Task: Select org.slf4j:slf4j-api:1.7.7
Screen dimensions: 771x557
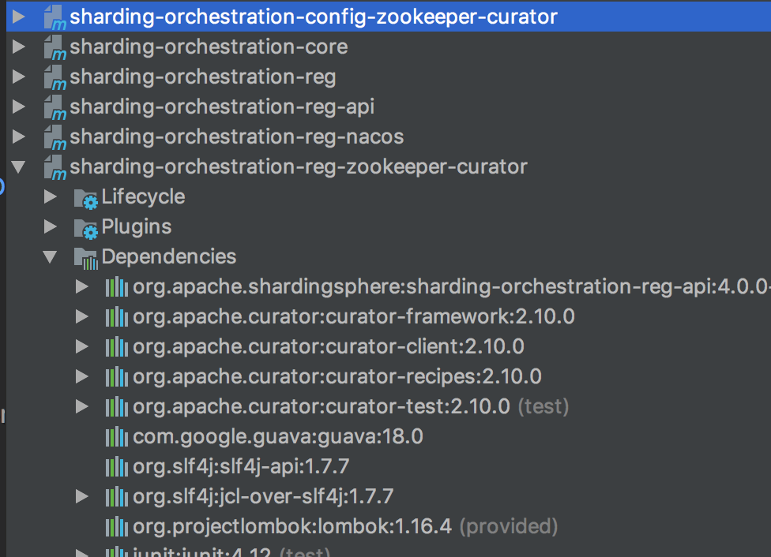Action: 241,466
